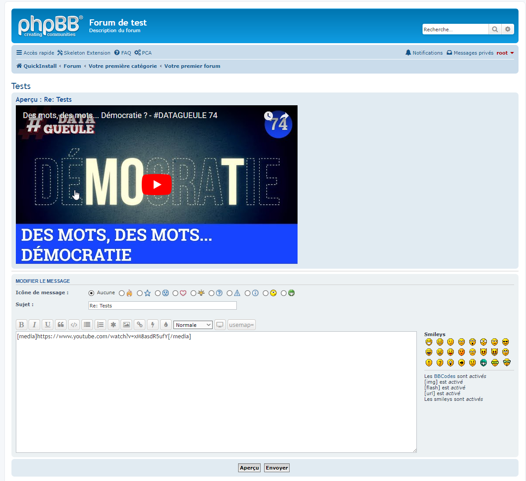This screenshot has height=481, width=526.
Task: Open the FAQ page
Action: tap(123, 53)
